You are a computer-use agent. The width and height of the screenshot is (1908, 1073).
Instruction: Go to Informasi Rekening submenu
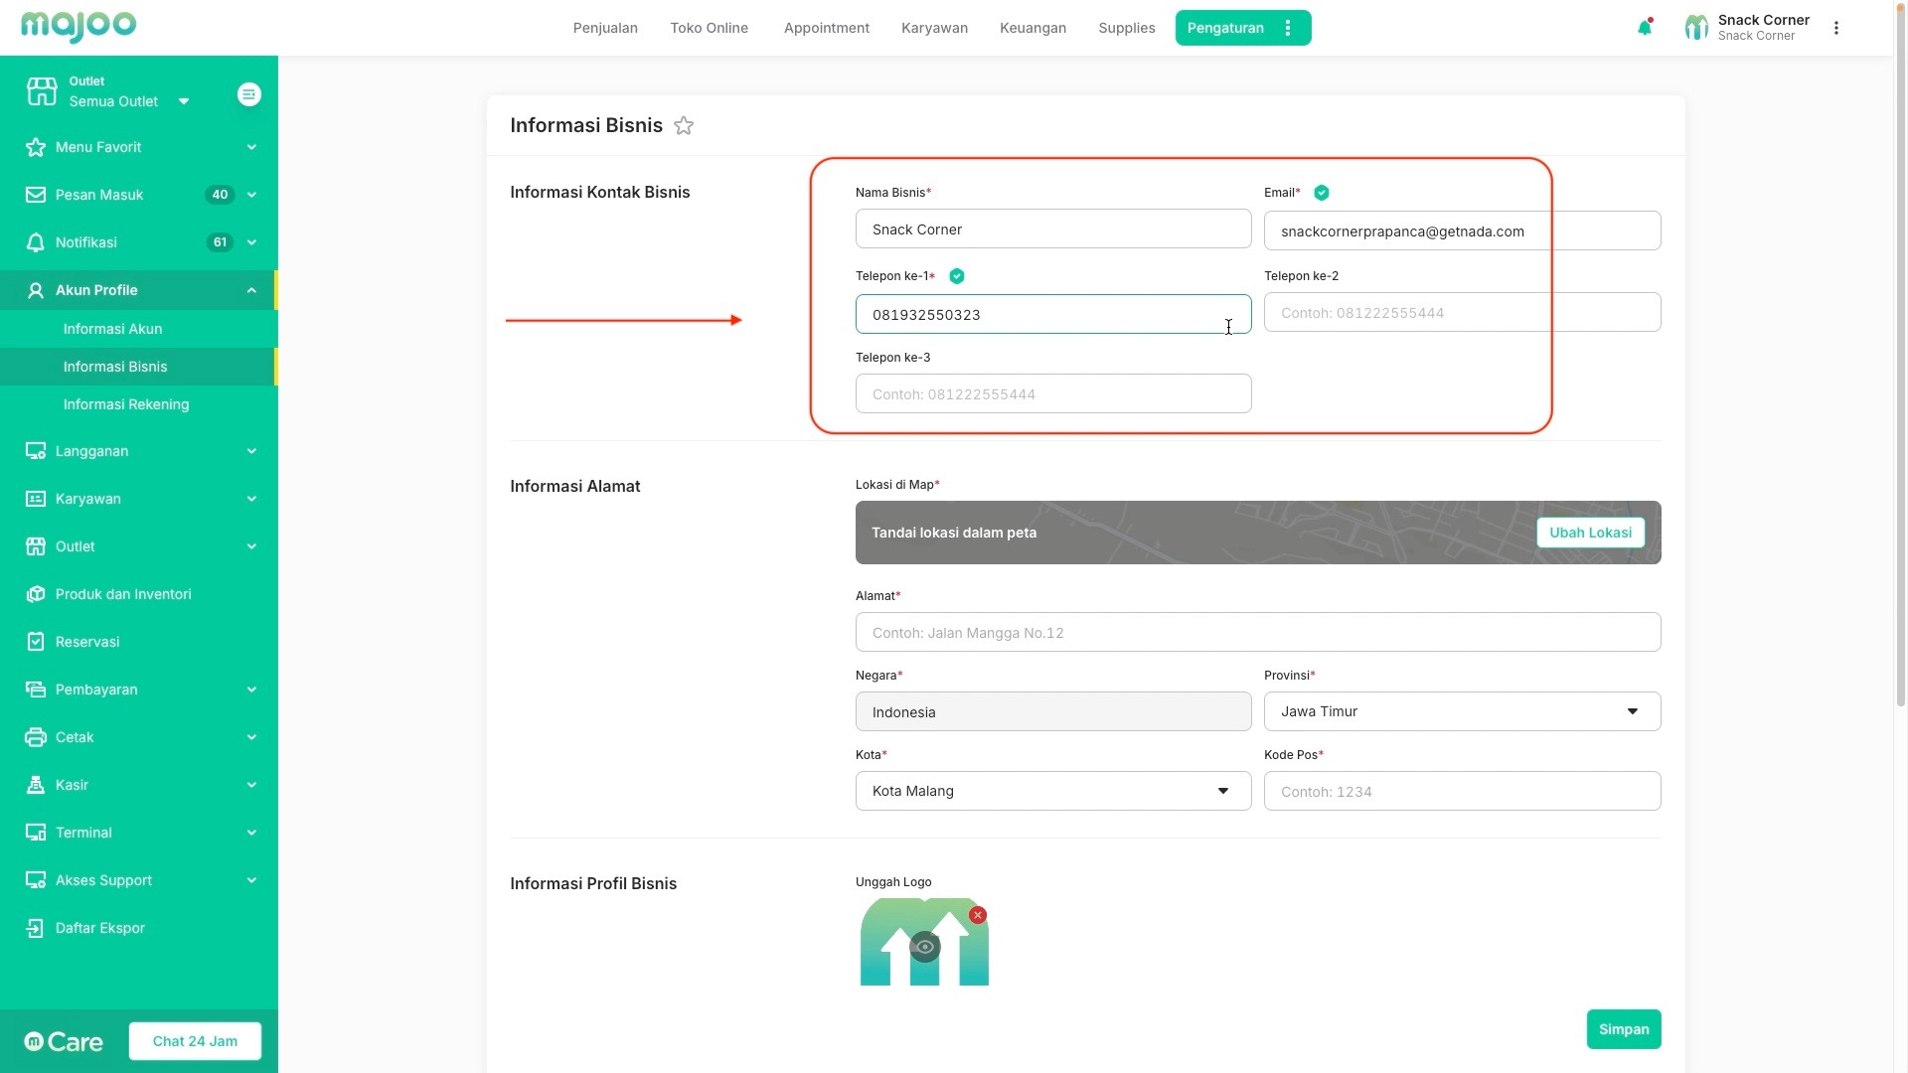click(126, 404)
